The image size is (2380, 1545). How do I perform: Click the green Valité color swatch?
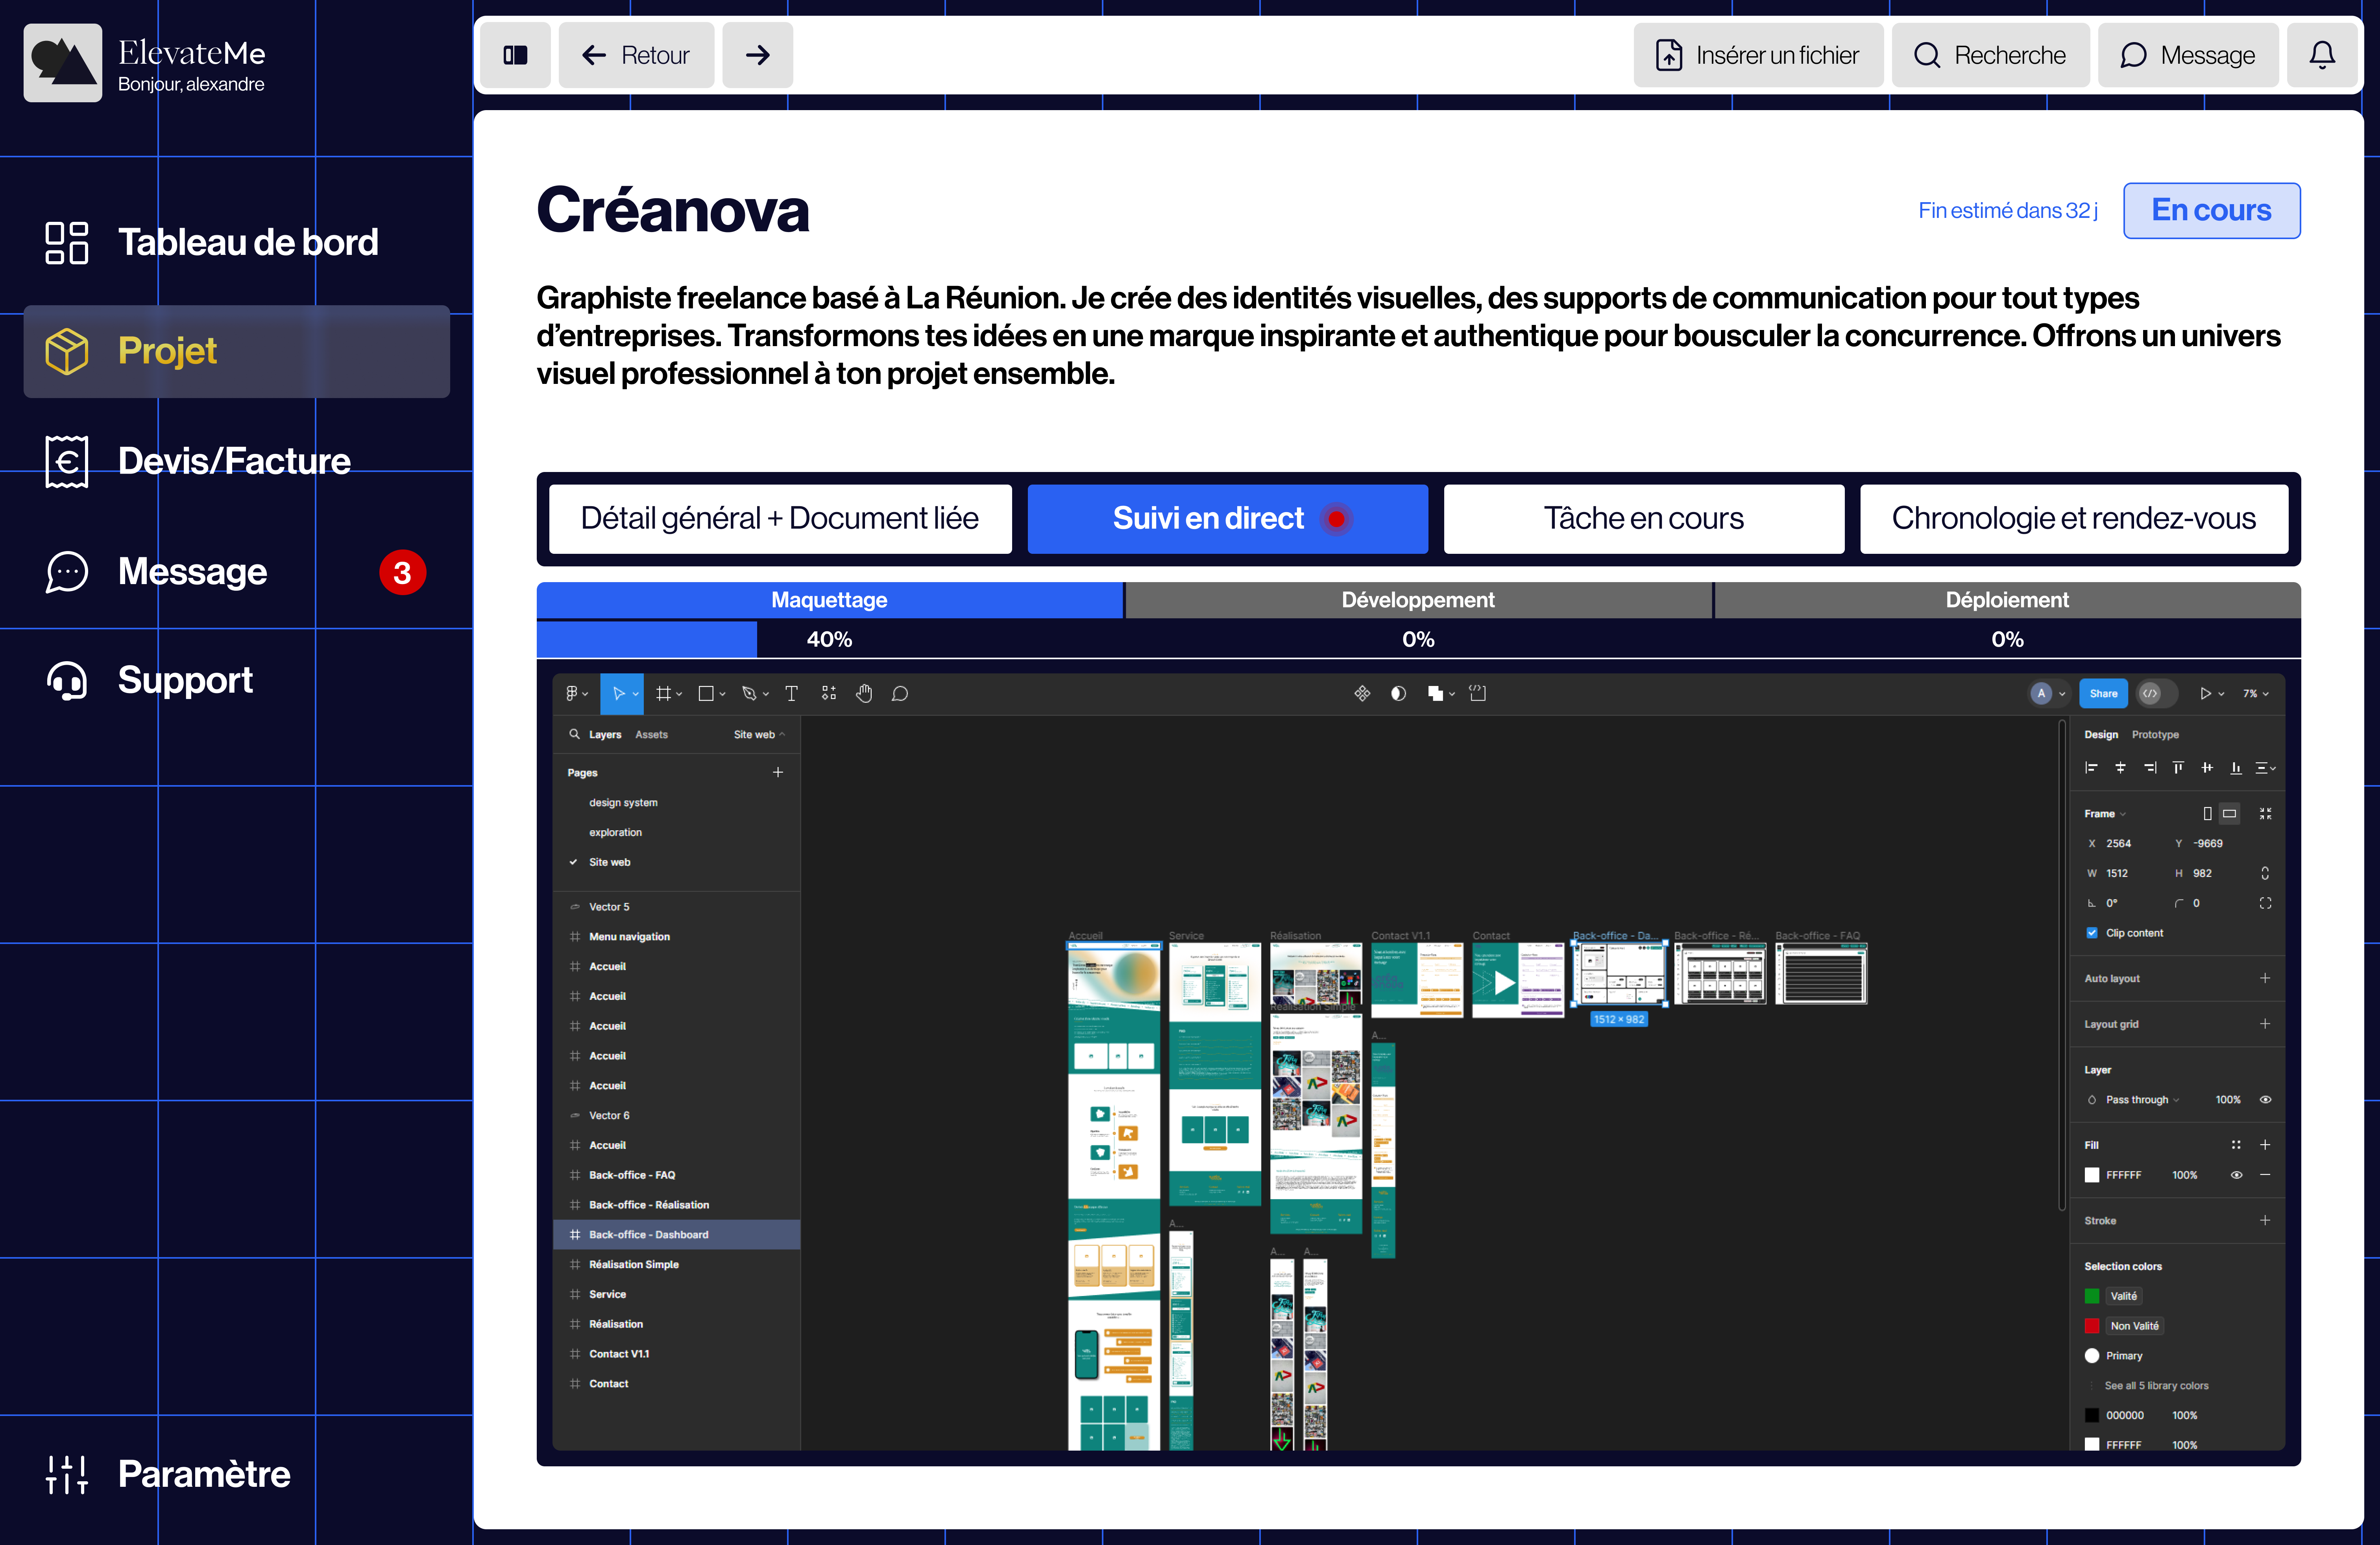(x=2092, y=1296)
